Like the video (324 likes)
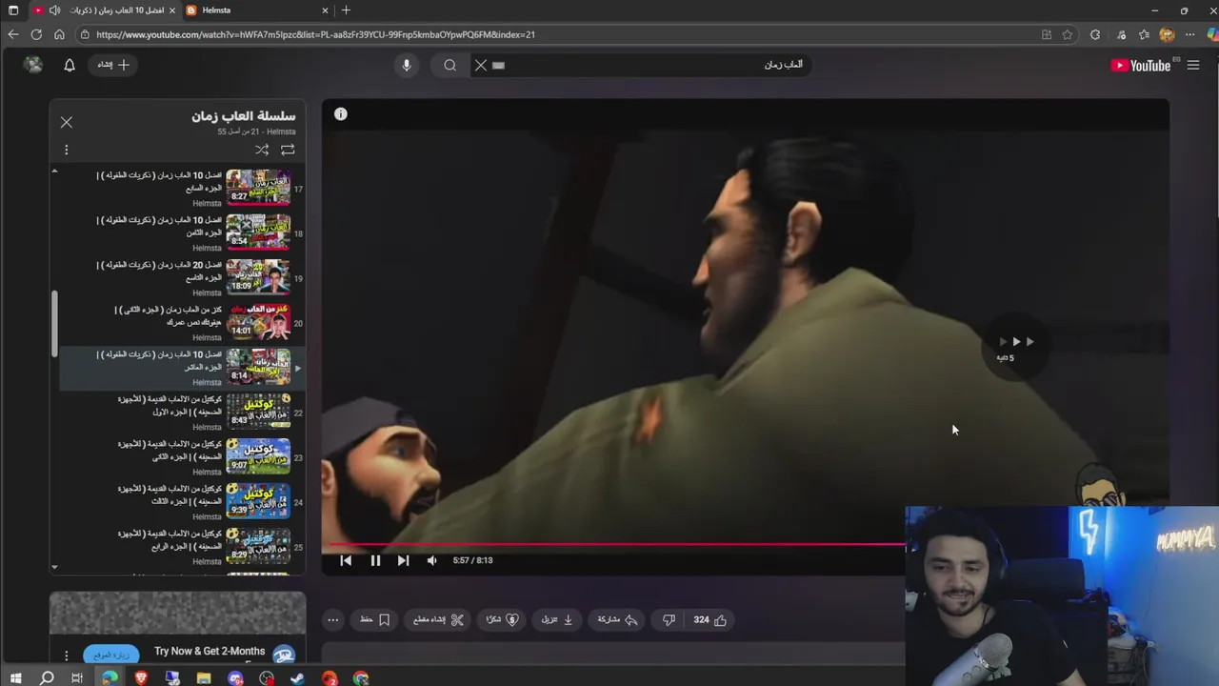This screenshot has height=686, width=1219. (x=710, y=619)
